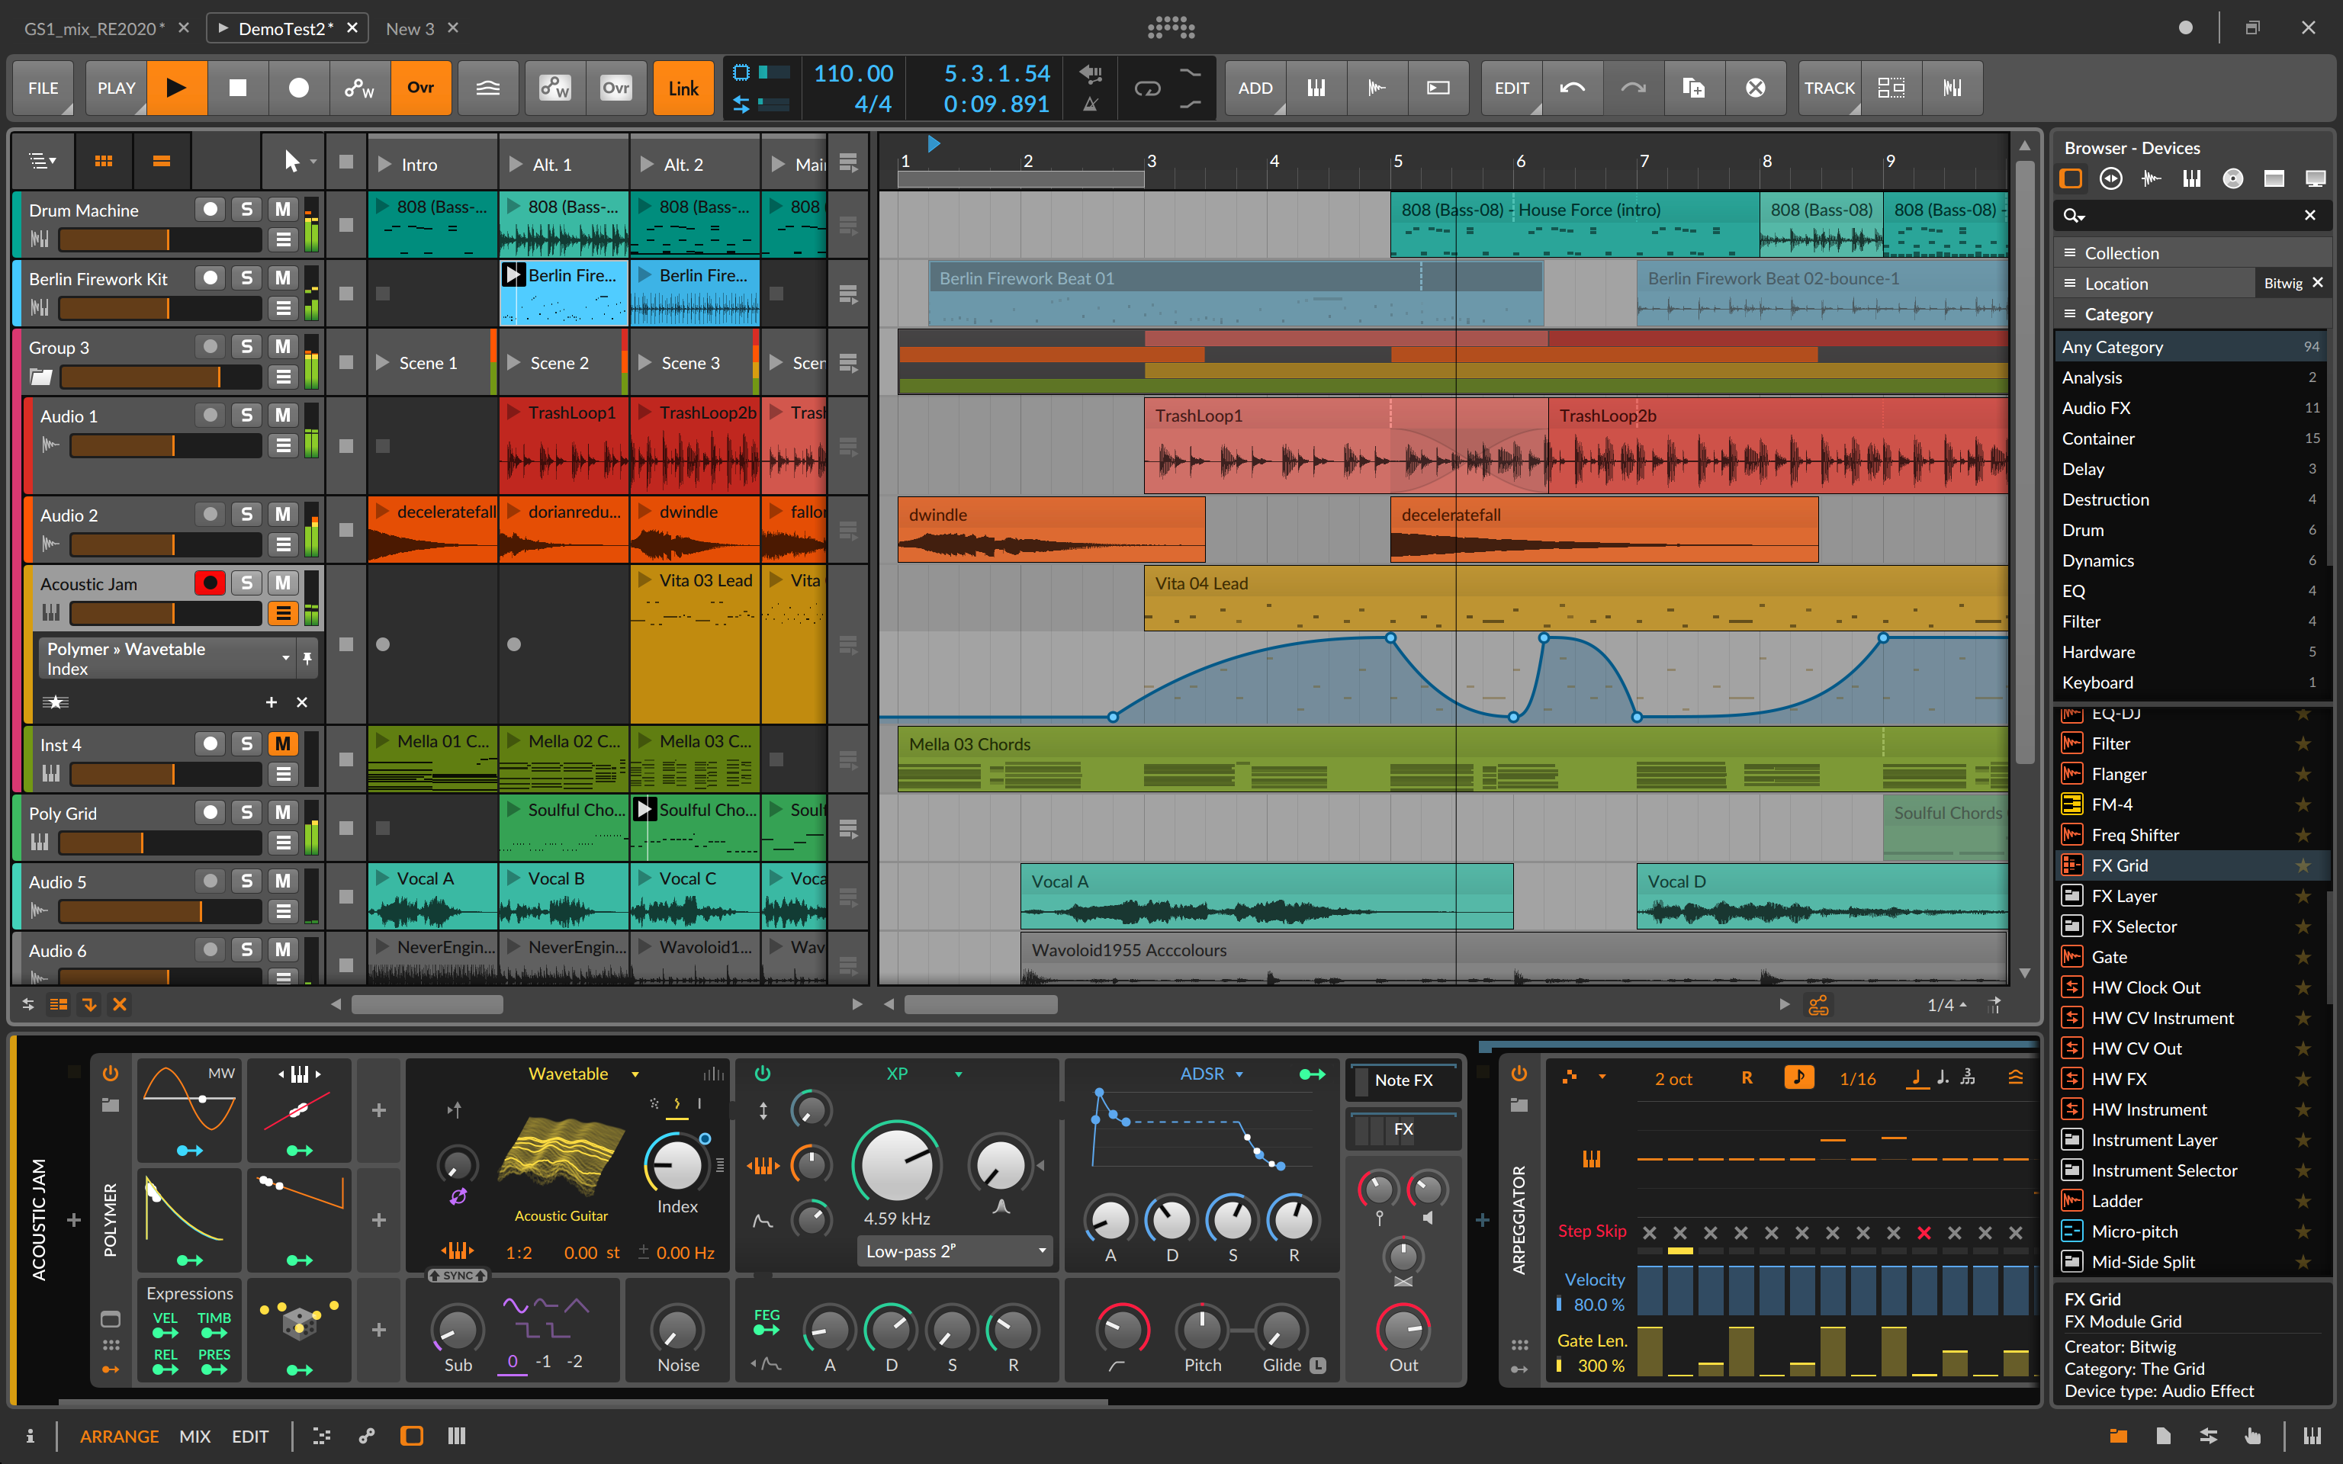The image size is (2343, 1464).
Task: Open the arpeggiator pattern dropdown arrow
Action: 1602,1077
